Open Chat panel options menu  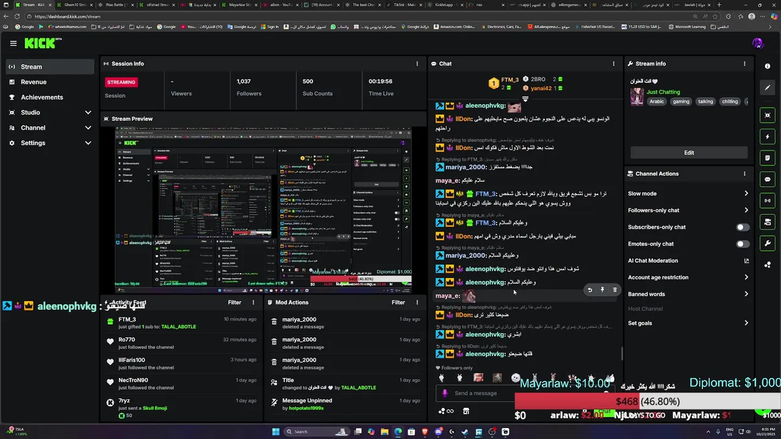pyautogui.click(x=614, y=63)
